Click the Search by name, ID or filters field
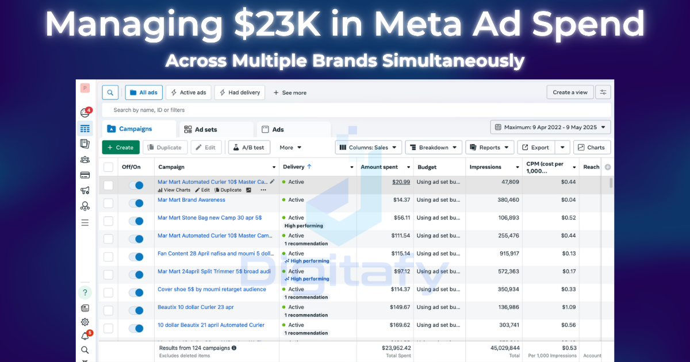 point(356,110)
